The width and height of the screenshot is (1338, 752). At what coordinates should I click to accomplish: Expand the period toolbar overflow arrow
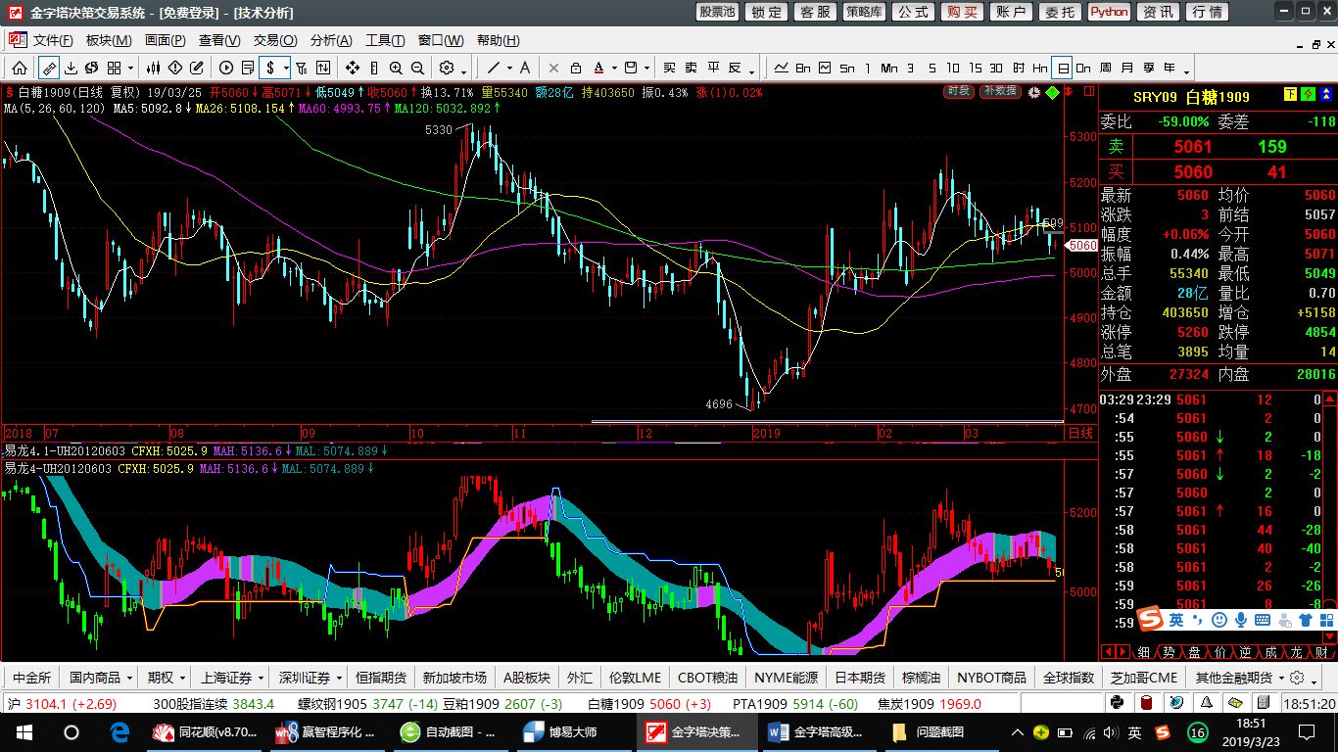(1186, 70)
